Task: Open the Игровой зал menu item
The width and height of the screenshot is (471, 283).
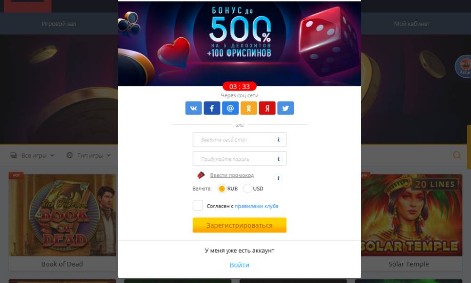Action: pyautogui.click(x=59, y=24)
